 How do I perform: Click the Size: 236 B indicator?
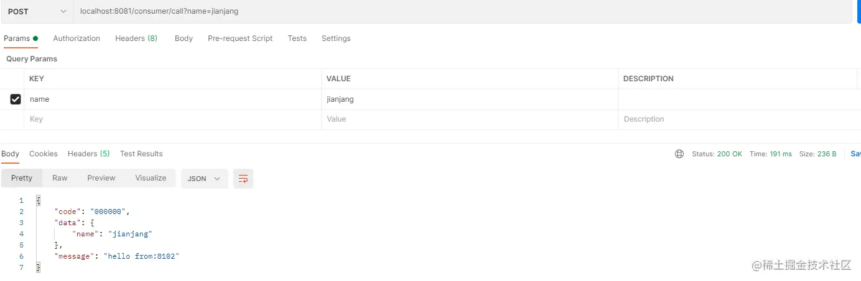(818, 154)
